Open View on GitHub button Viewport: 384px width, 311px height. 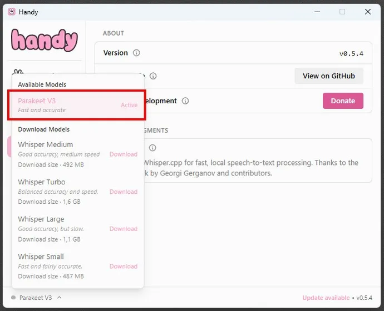[329, 76]
